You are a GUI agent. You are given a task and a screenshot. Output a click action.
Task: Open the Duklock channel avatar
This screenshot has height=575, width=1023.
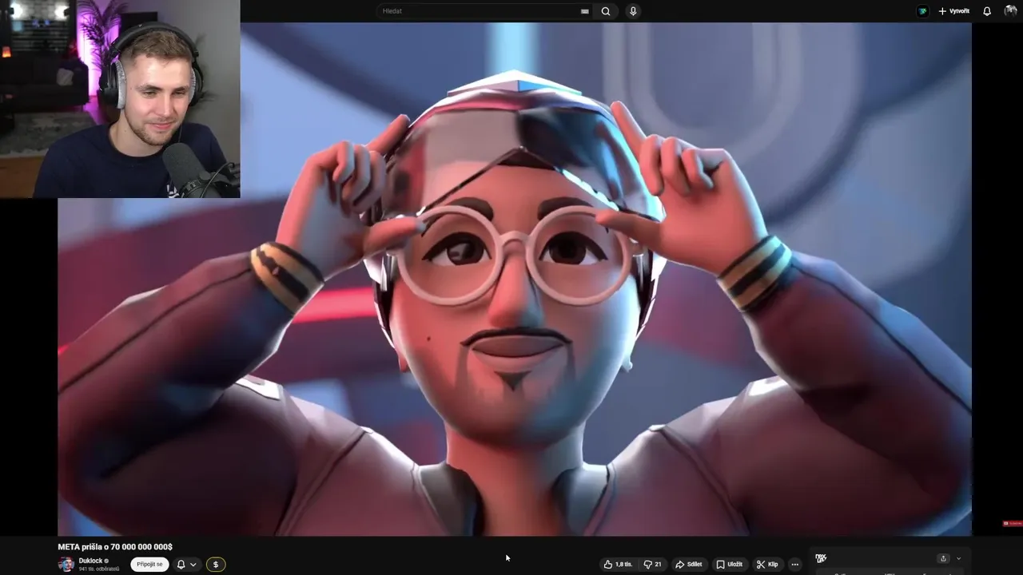click(66, 565)
